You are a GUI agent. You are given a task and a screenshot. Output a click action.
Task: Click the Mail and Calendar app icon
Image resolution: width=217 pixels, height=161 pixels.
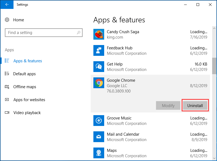coord(99,137)
